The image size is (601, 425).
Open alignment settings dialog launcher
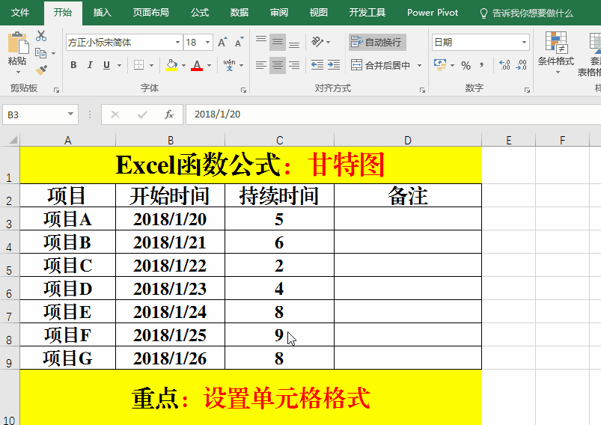[x=422, y=90]
